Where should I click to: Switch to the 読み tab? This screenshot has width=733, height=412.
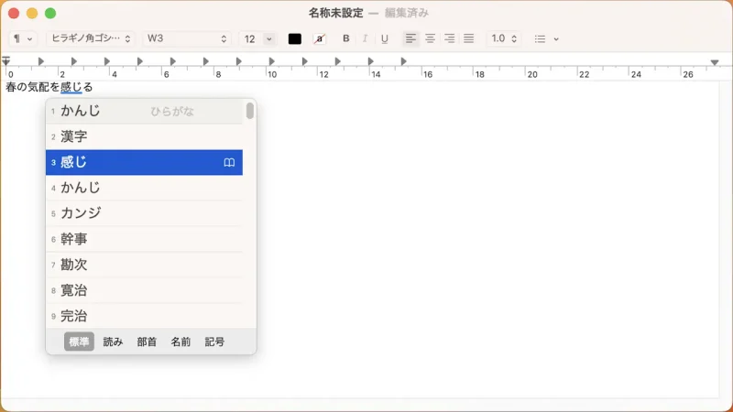pos(113,342)
